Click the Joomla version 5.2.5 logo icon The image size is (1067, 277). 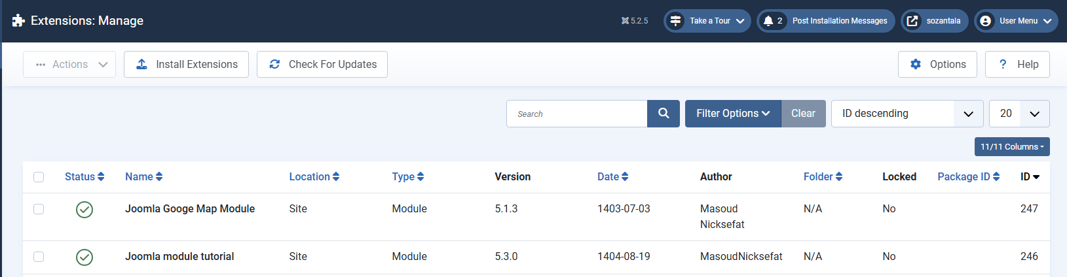tap(625, 21)
